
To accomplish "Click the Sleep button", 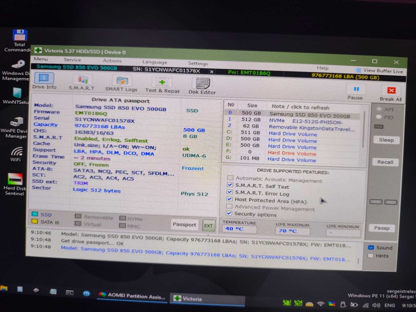I will coord(386,140).
